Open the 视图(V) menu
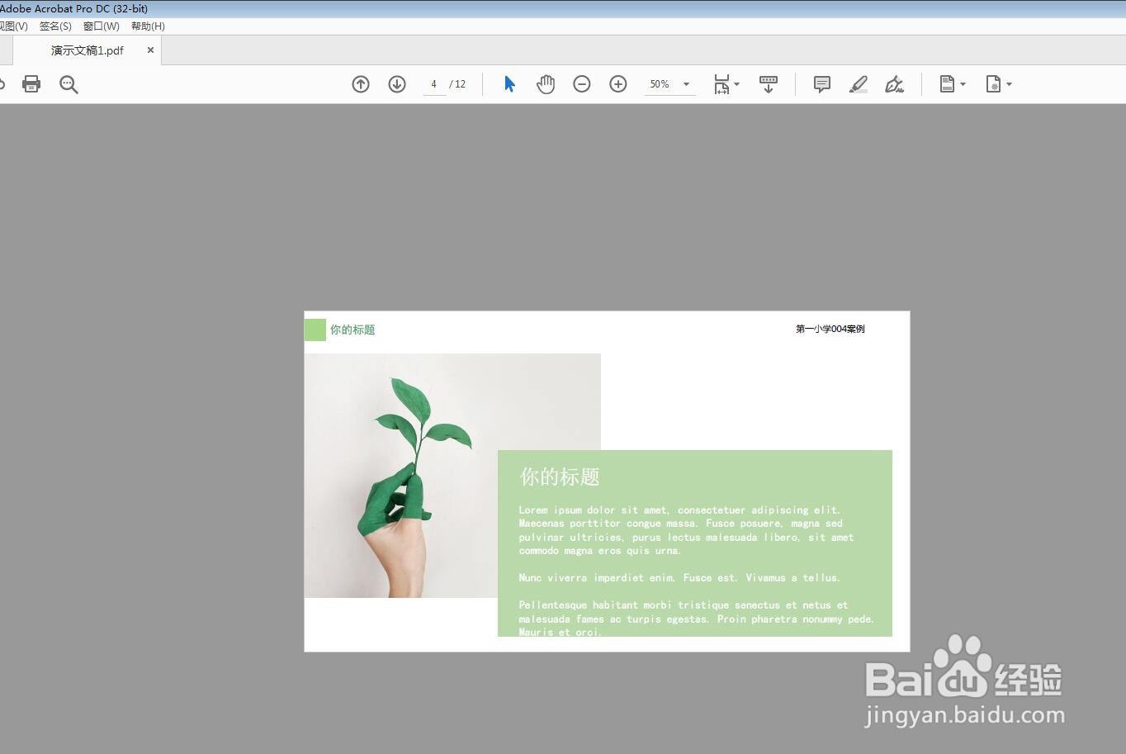The width and height of the screenshot is (1126, 754). [13, 26]
